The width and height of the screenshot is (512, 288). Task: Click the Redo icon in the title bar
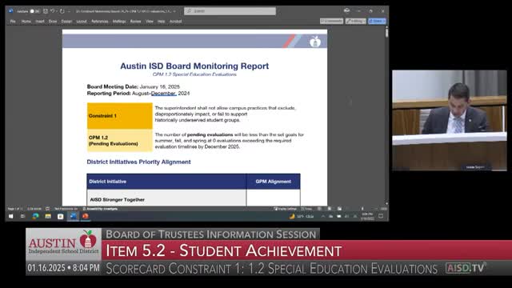pos(62,11)
